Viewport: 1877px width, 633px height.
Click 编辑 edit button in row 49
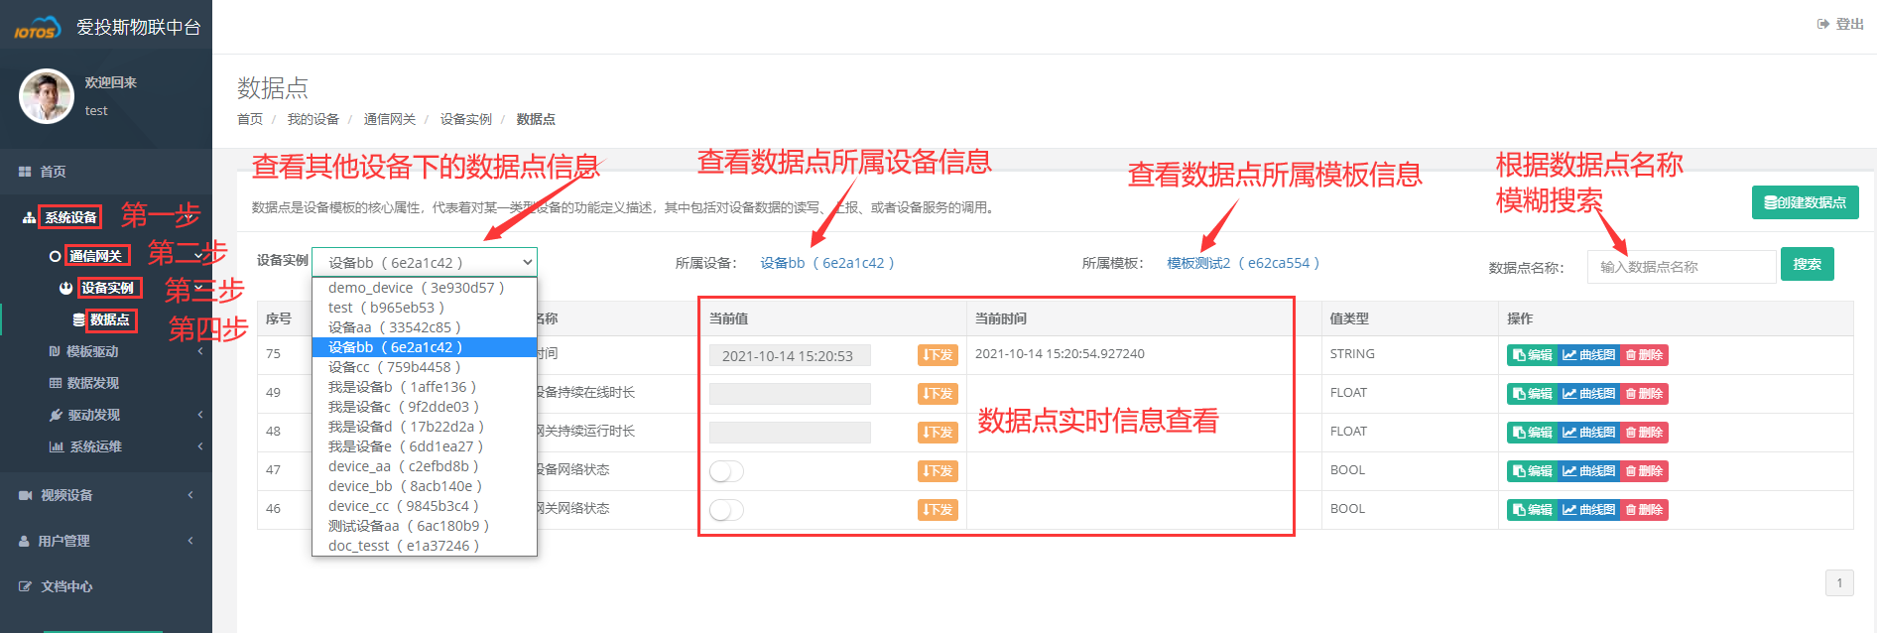1533,394
